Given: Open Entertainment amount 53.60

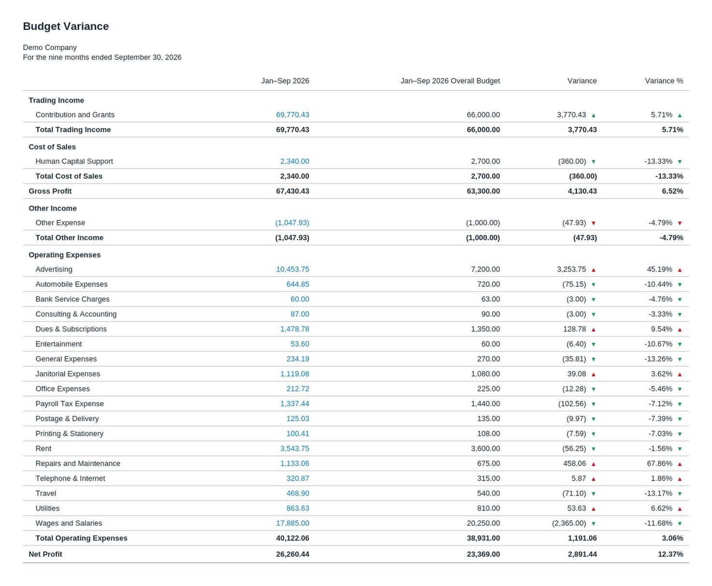Looking at the screenshot, I should pos(300,344).
